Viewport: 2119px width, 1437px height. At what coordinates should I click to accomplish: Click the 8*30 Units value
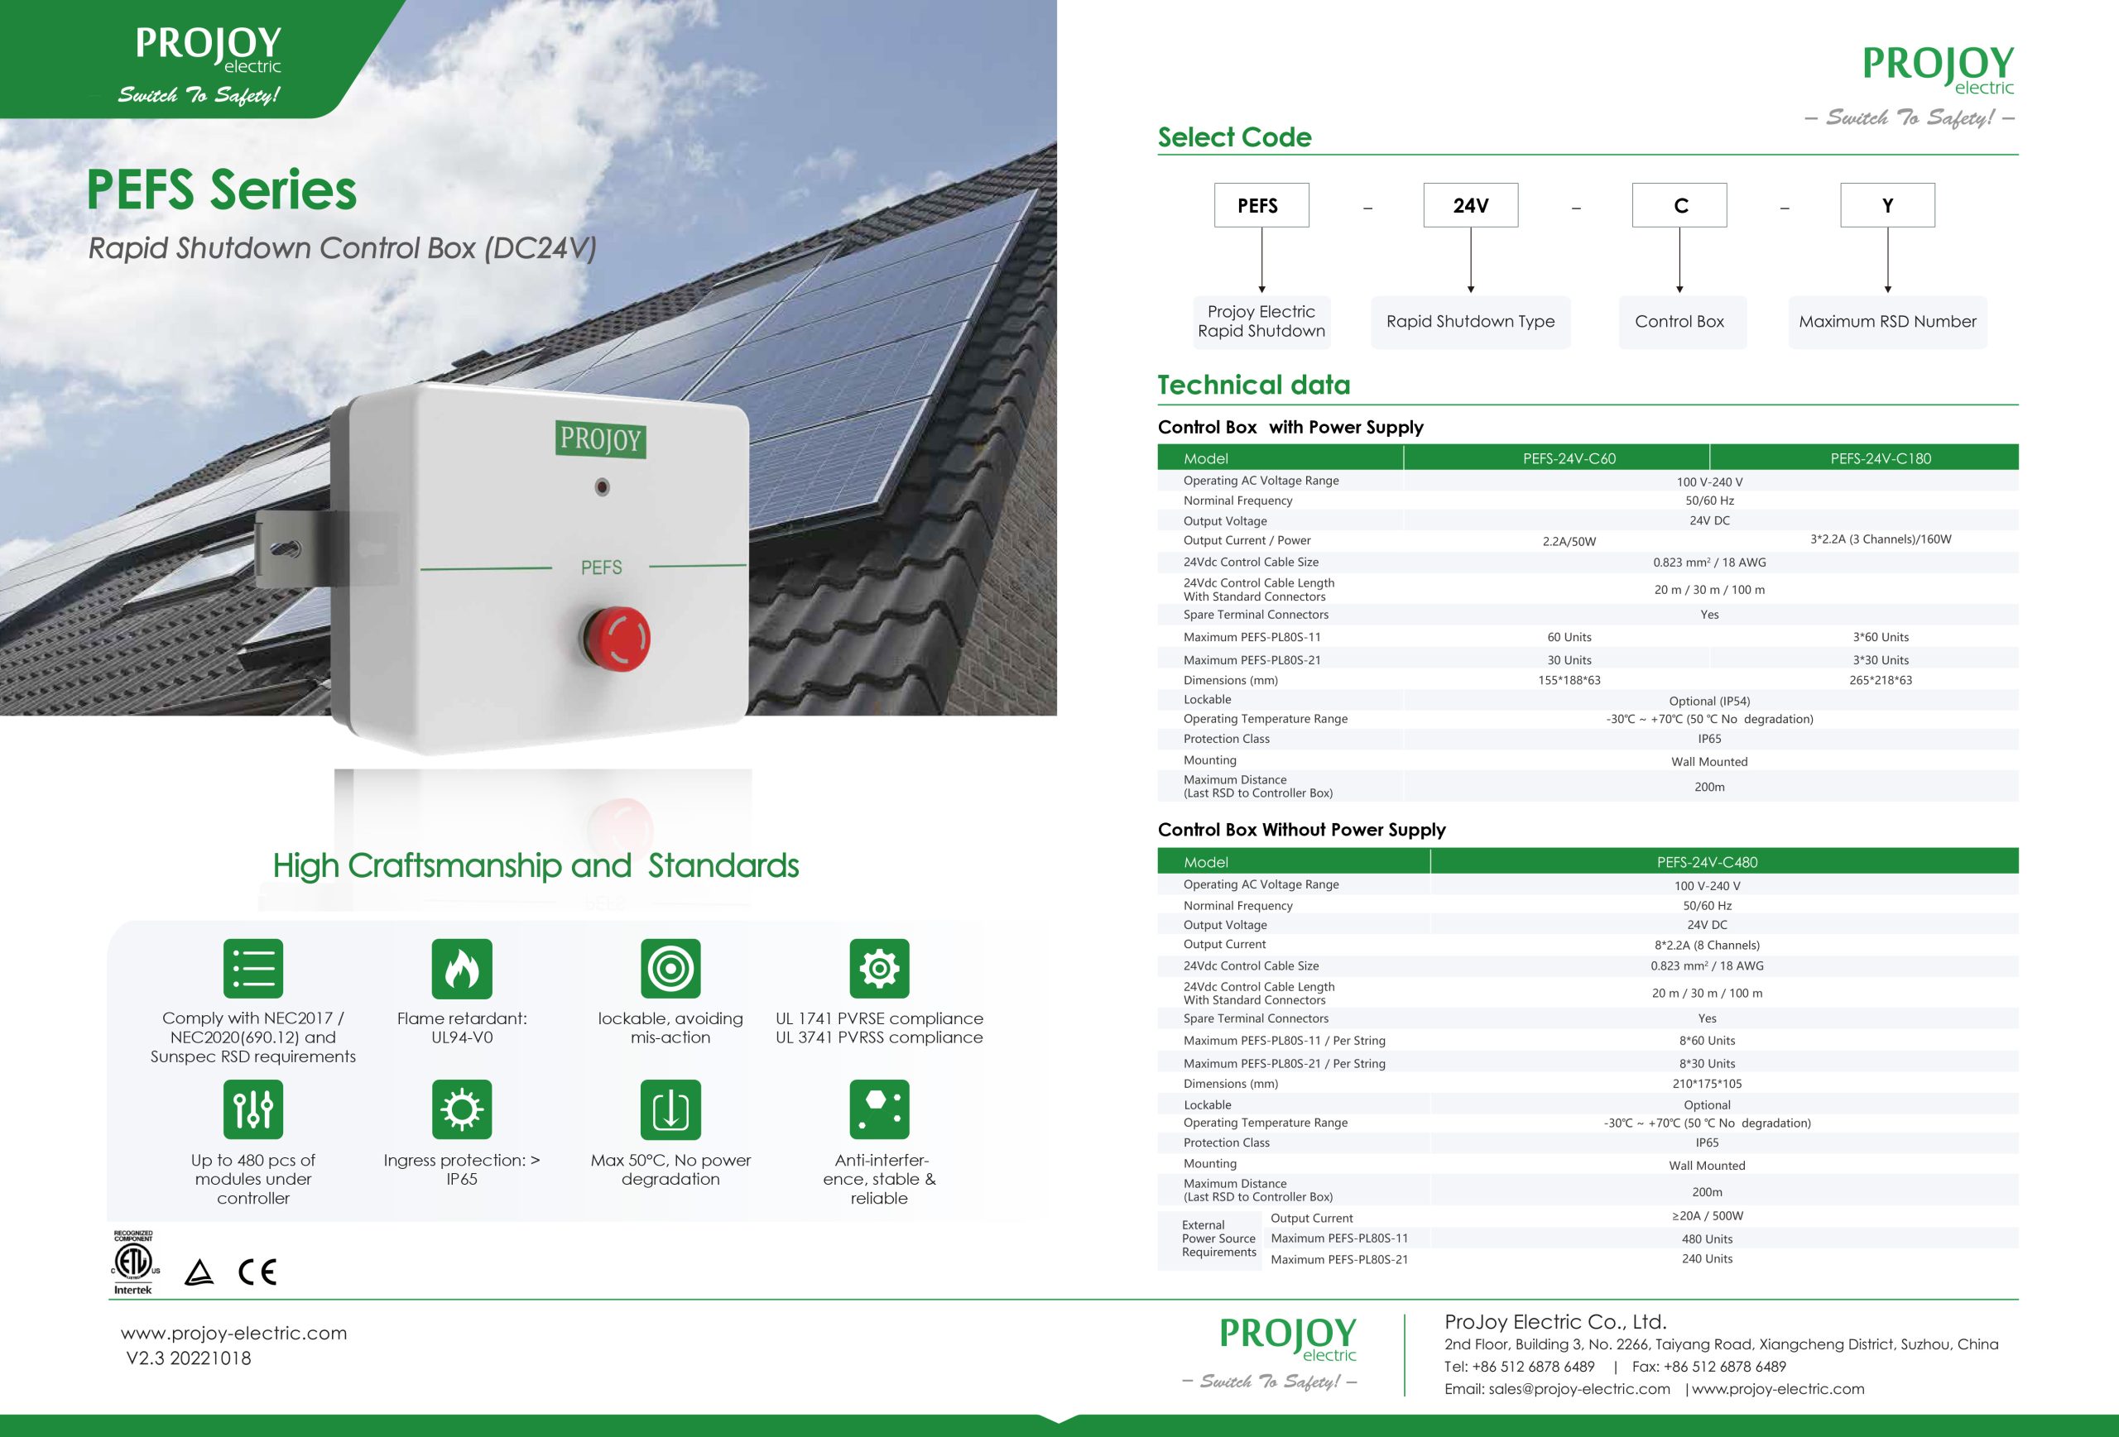[x=1707, y=1063]
